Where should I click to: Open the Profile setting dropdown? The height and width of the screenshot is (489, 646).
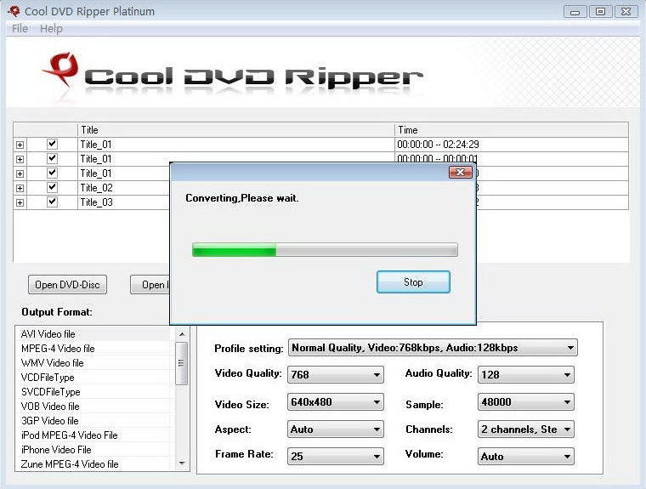point(433,348)
